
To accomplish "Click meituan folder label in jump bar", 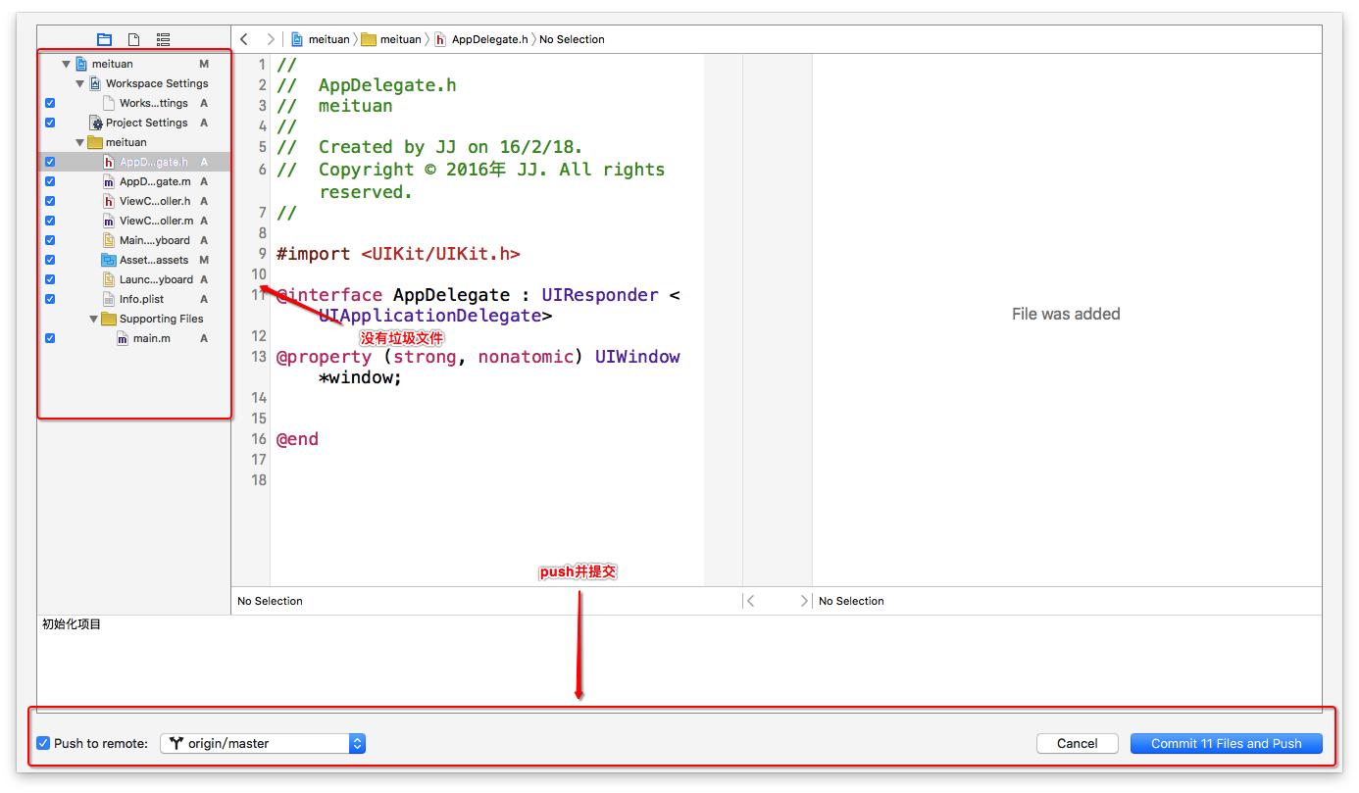I will [400, 39].
